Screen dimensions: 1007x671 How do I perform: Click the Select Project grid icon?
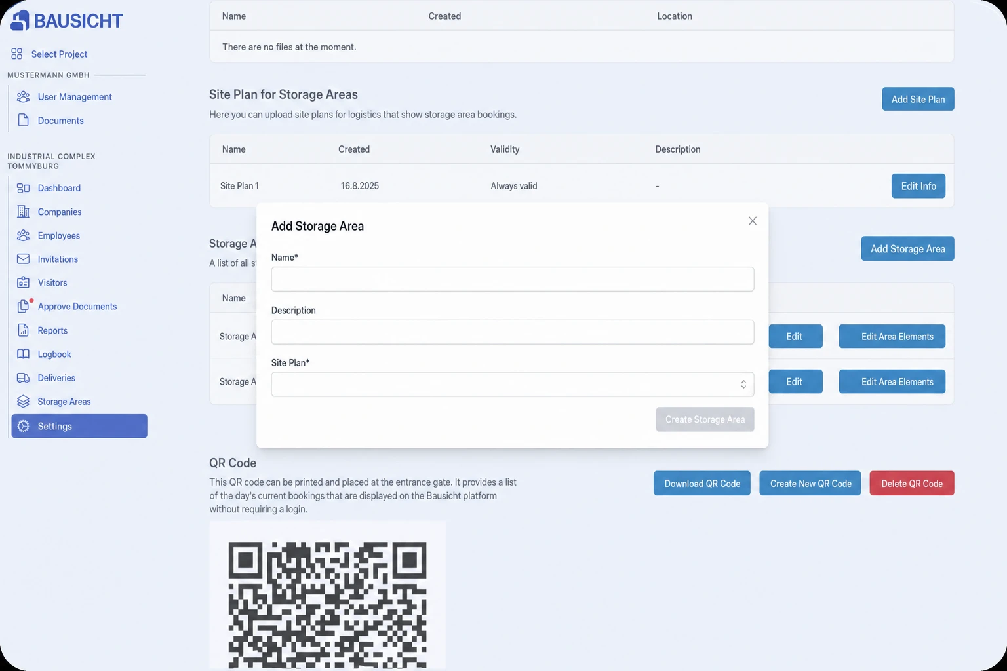tap(17, 54)
